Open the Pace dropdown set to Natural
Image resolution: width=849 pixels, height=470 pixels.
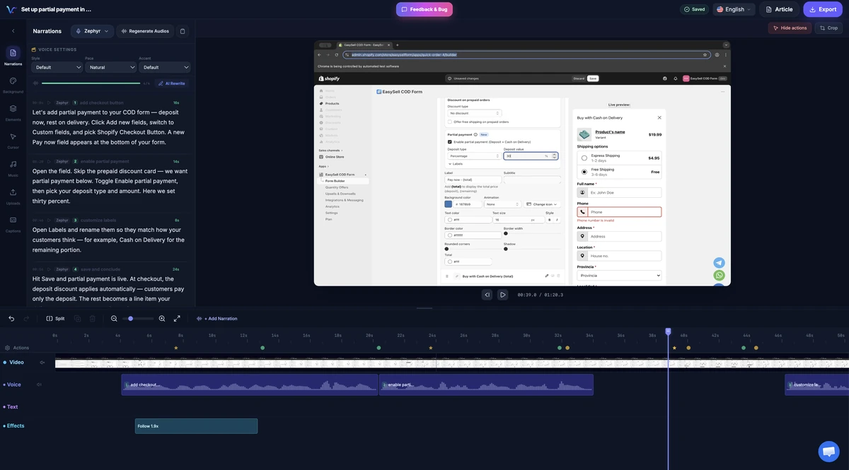tap(111, 67)
